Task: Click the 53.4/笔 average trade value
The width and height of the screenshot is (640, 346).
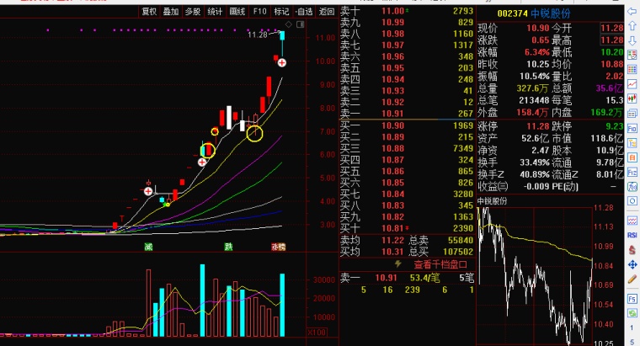Action: pos(424,278)
